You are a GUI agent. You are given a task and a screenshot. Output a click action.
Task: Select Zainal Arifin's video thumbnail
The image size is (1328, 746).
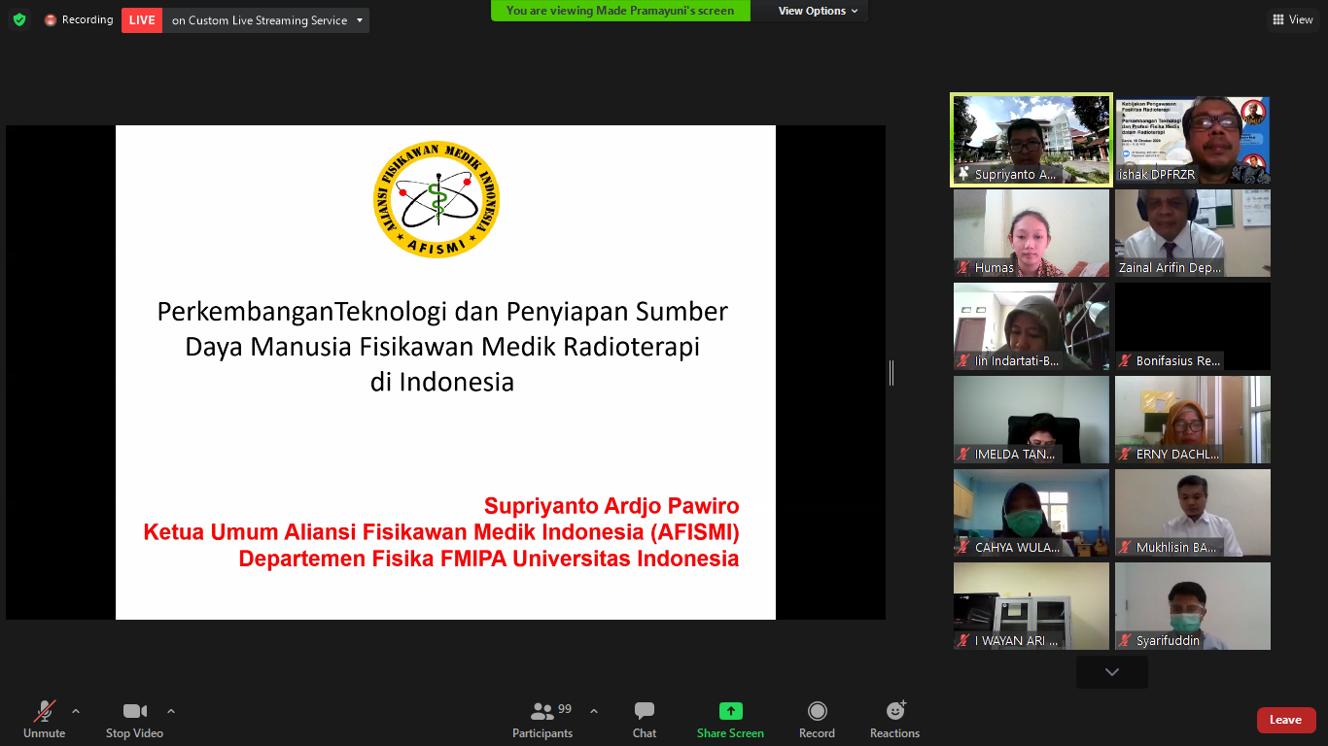(x=1193, y=233)
